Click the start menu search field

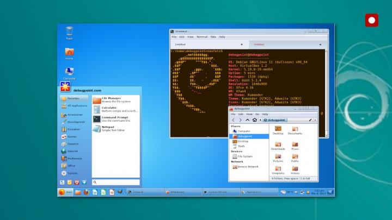(x=115, y=182)
